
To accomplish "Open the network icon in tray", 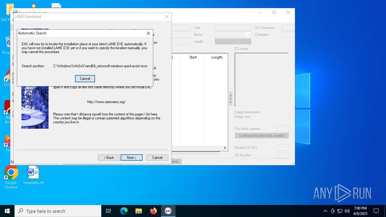I will coord(340,211).
